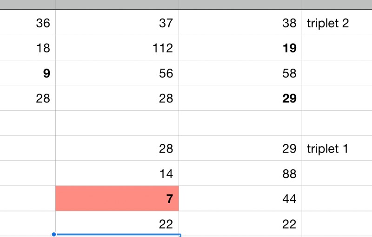The image size is (372, 237).
Task: Click the cell containing 14
Action: point(117,173)
